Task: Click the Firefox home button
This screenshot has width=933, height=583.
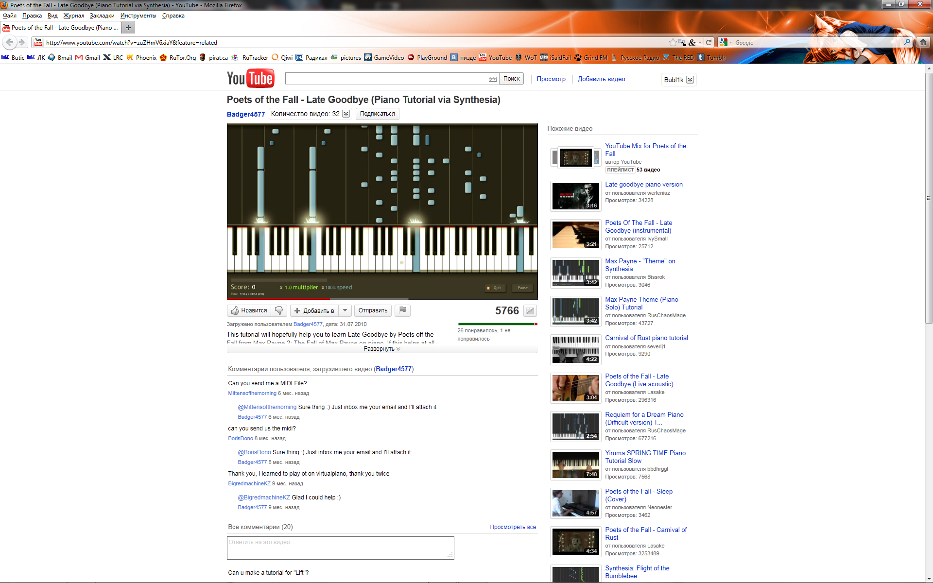Action: [x=923, y=42]
